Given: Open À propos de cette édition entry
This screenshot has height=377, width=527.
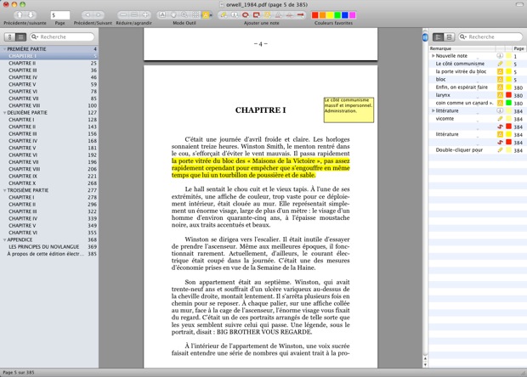Looking at the screenshot, I should 49,254.
